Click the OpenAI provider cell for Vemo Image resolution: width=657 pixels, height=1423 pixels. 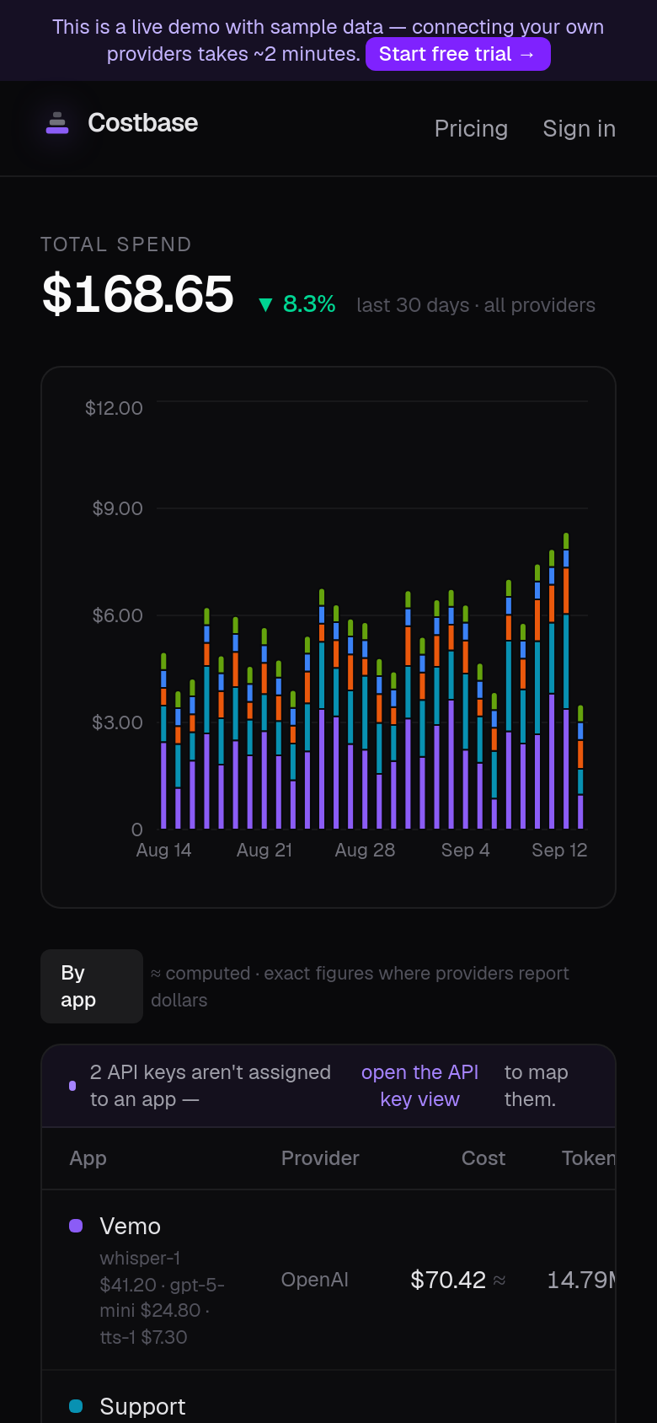pos(314,1280)
